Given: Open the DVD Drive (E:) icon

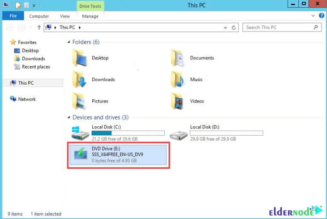Looking at the screenshot, I should pyautogui.click(x=80, y=155).
